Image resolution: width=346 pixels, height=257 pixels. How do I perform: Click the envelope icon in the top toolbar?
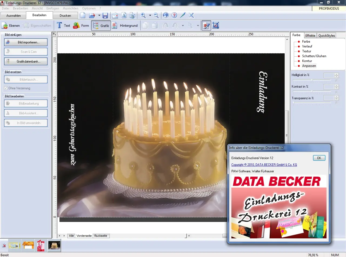115,15
